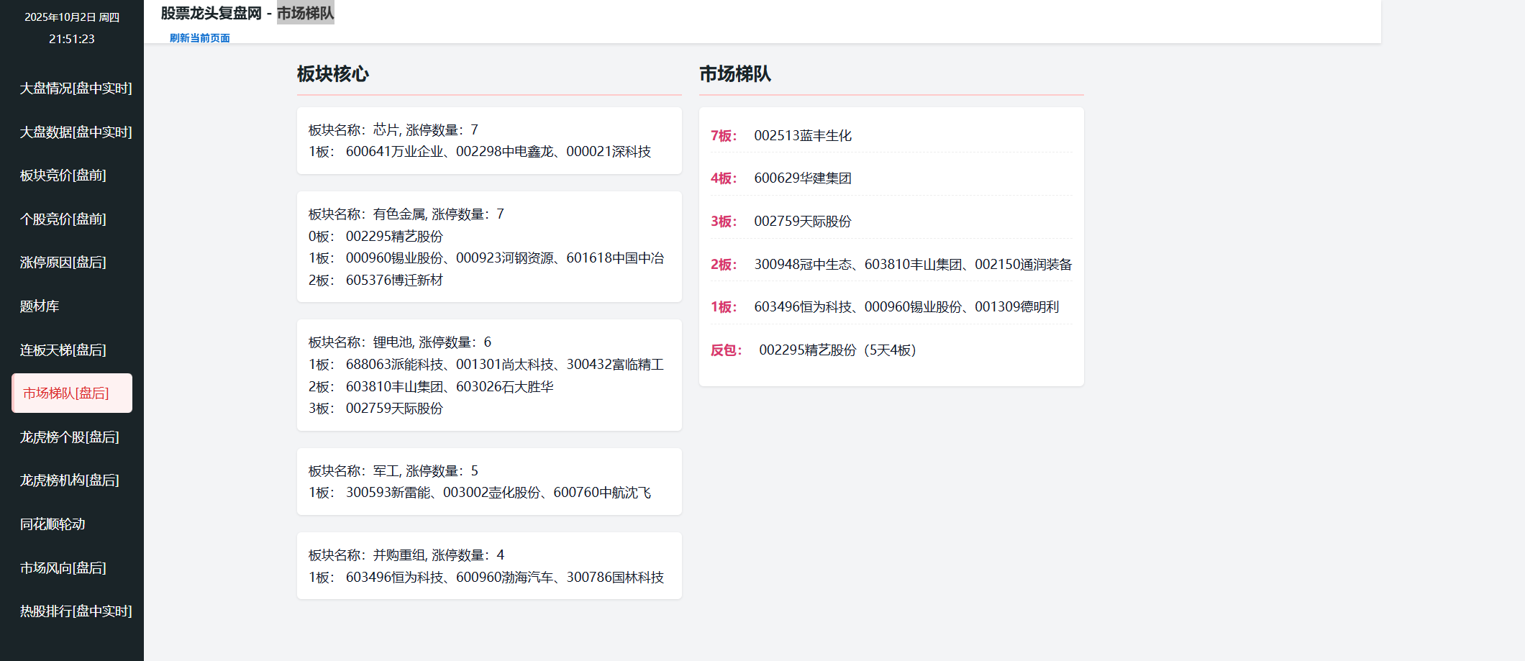
Task: Click the 刷新当前页面 refresh link
Action: pos(200,38)
